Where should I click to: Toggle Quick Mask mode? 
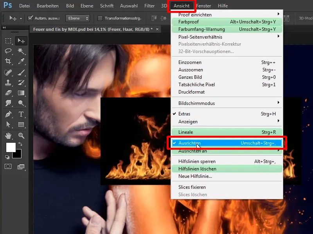click(x=8, y=167)
